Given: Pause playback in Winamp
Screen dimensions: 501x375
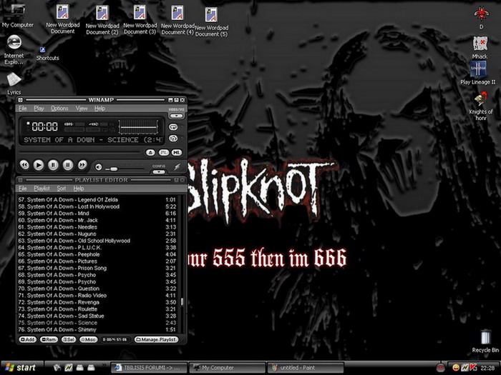Looking at the screenshot, I should pos(53,165).
